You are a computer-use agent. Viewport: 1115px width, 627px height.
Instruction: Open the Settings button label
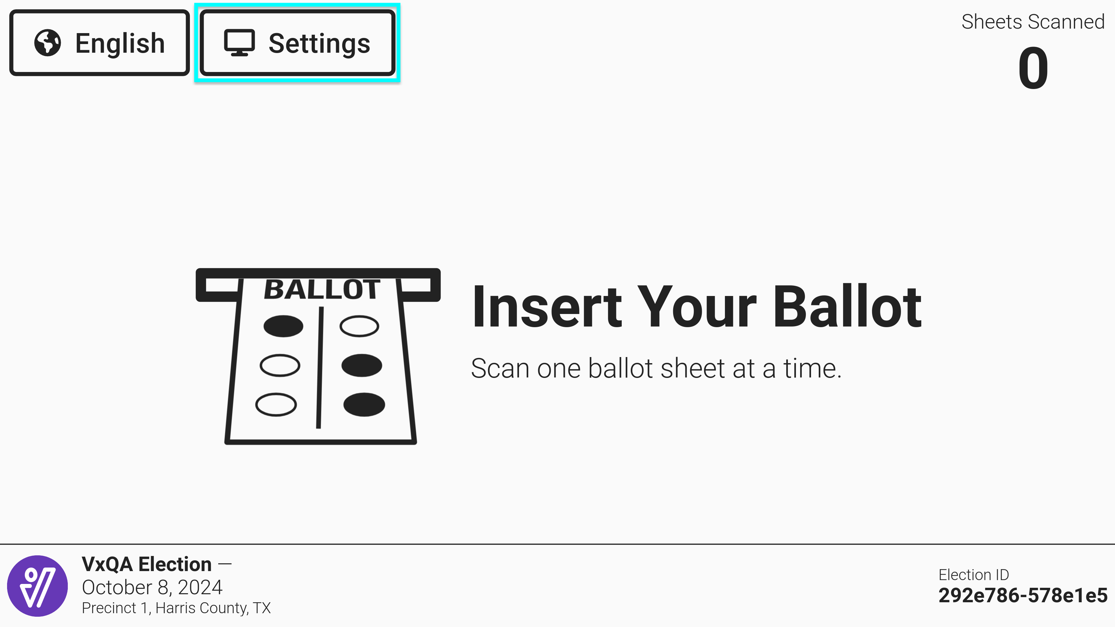(x=319, y=43)
